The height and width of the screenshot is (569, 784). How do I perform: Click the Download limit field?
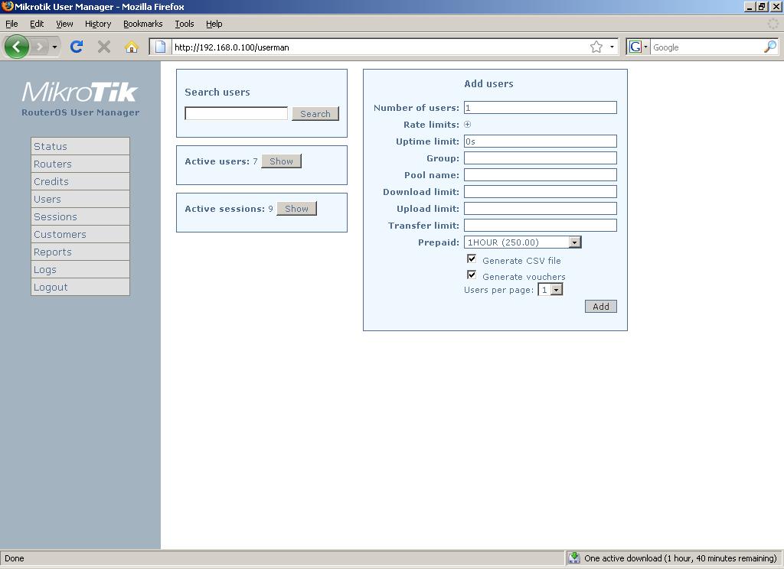click(541, 192)
